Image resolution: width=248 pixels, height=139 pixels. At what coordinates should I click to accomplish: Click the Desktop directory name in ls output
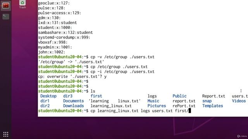tap(48, 96)
